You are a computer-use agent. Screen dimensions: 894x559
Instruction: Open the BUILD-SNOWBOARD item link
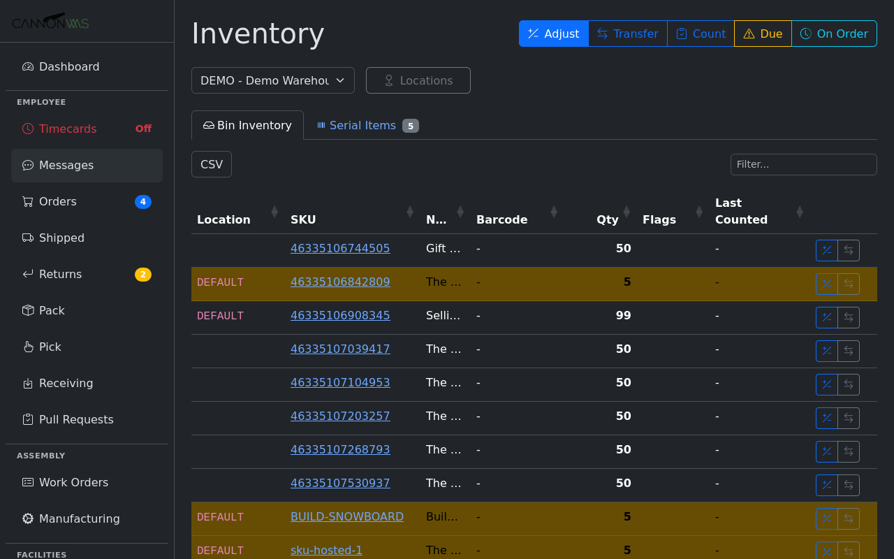(x=346, y=516)
